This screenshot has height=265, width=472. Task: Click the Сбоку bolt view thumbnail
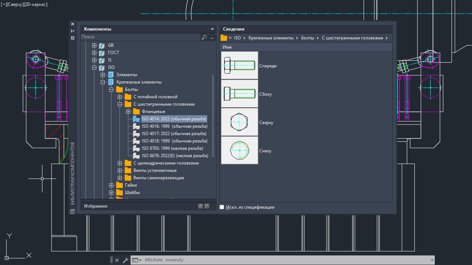tap(240, 94)
